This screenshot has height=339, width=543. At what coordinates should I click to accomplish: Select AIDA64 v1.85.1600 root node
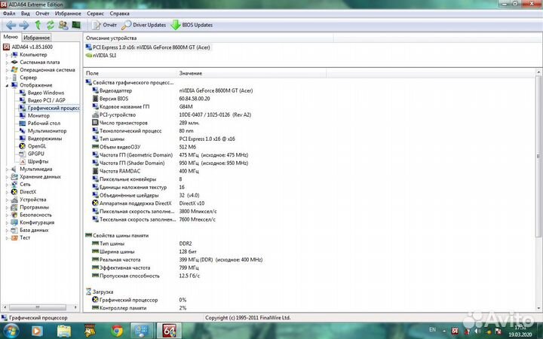32,47
